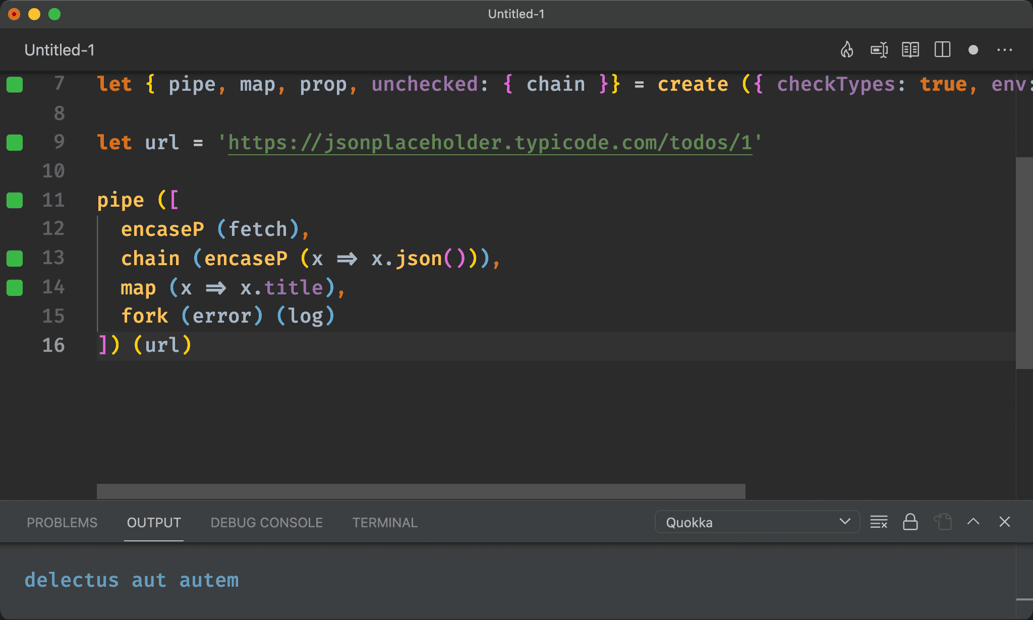
Task: Click the red window close button
Action: coord(14,14)
